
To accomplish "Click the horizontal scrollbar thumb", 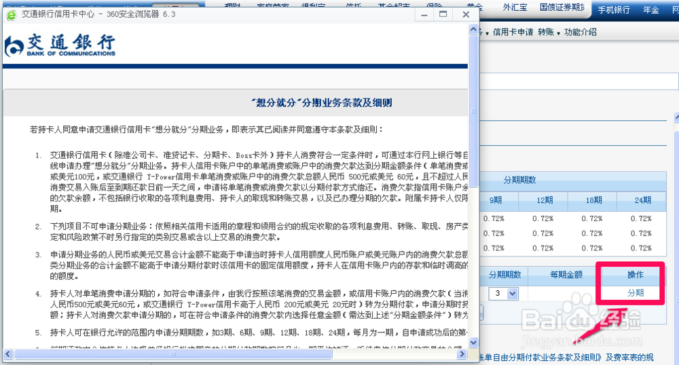I will tap(173, 353).
